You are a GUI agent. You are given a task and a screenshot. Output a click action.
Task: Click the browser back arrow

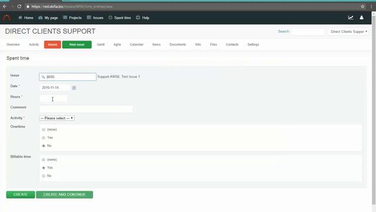pyautogui.click(x=5, y=6)
